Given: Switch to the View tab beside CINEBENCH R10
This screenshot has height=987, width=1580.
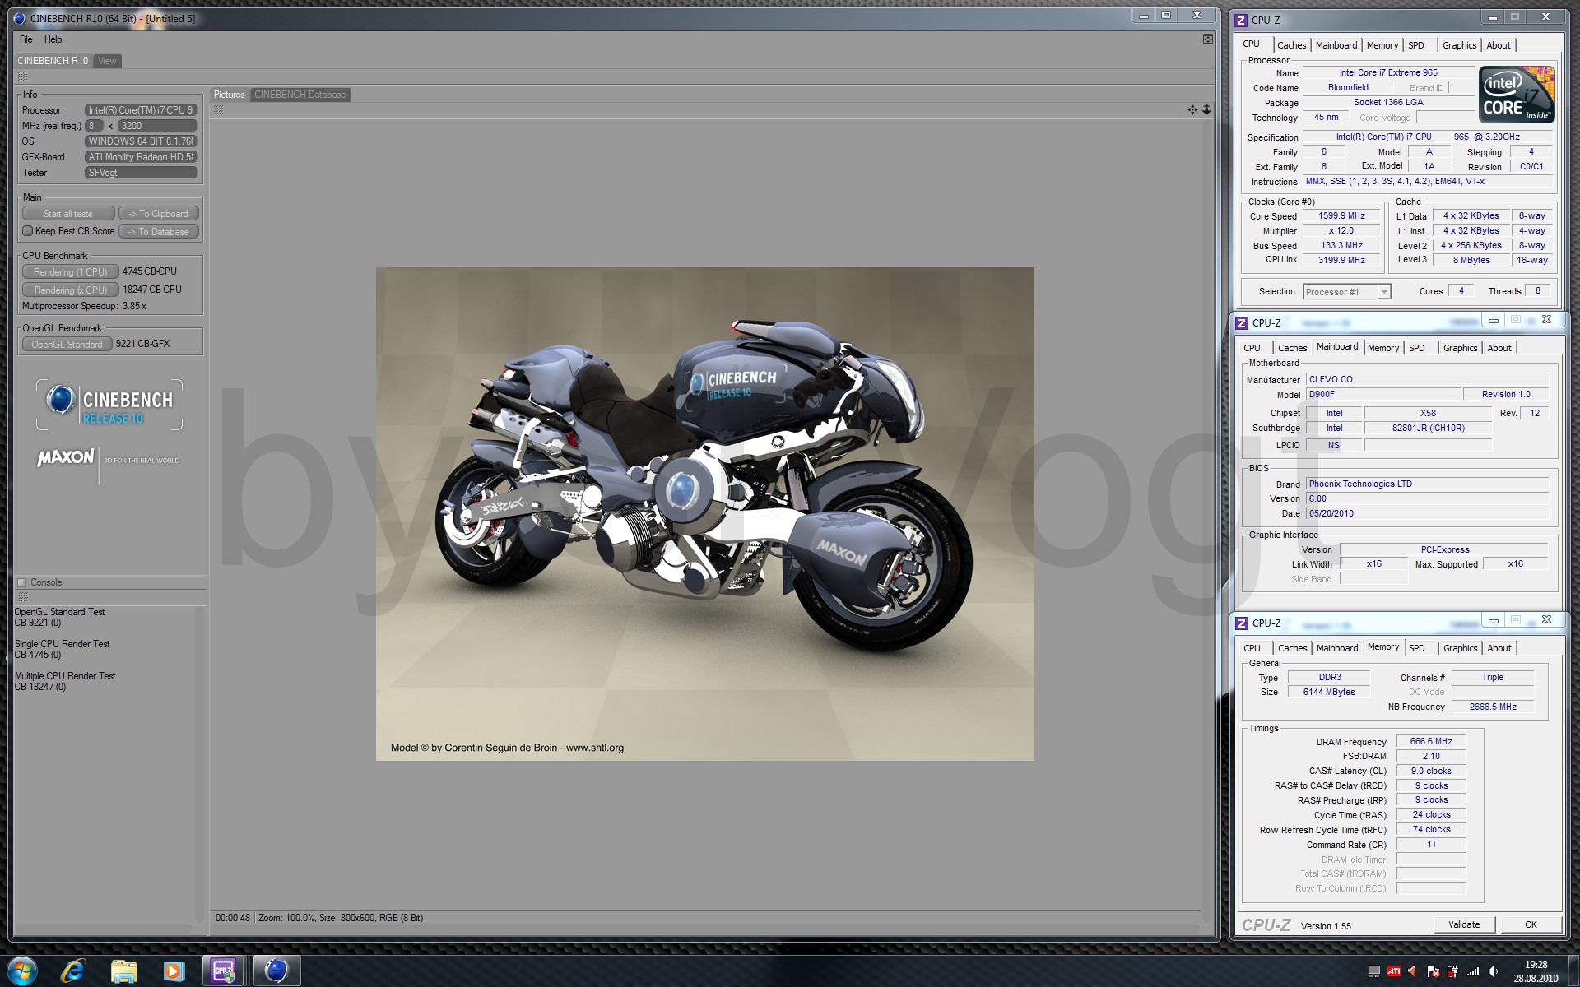Looking at the screenshot, I should (x=107, y=61).
